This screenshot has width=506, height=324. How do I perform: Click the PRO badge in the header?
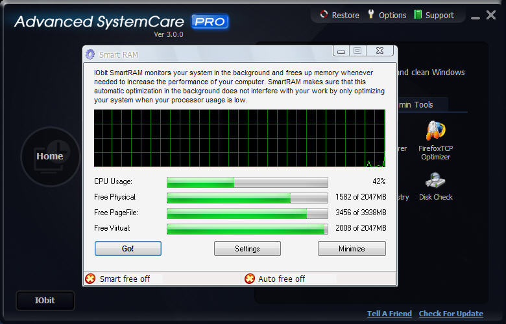point(210,22)
